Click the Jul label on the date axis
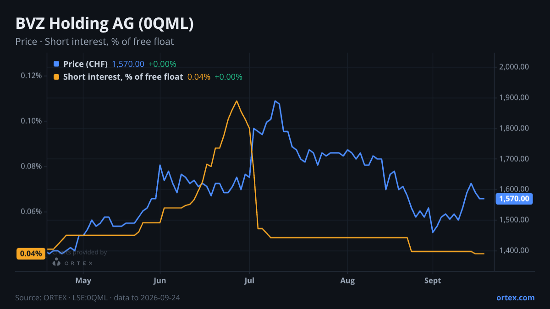This screenshot has height=309, width=550. tap(249, 281)
